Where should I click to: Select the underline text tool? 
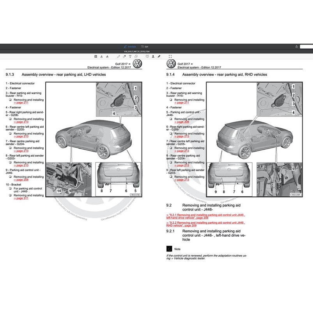101,56
